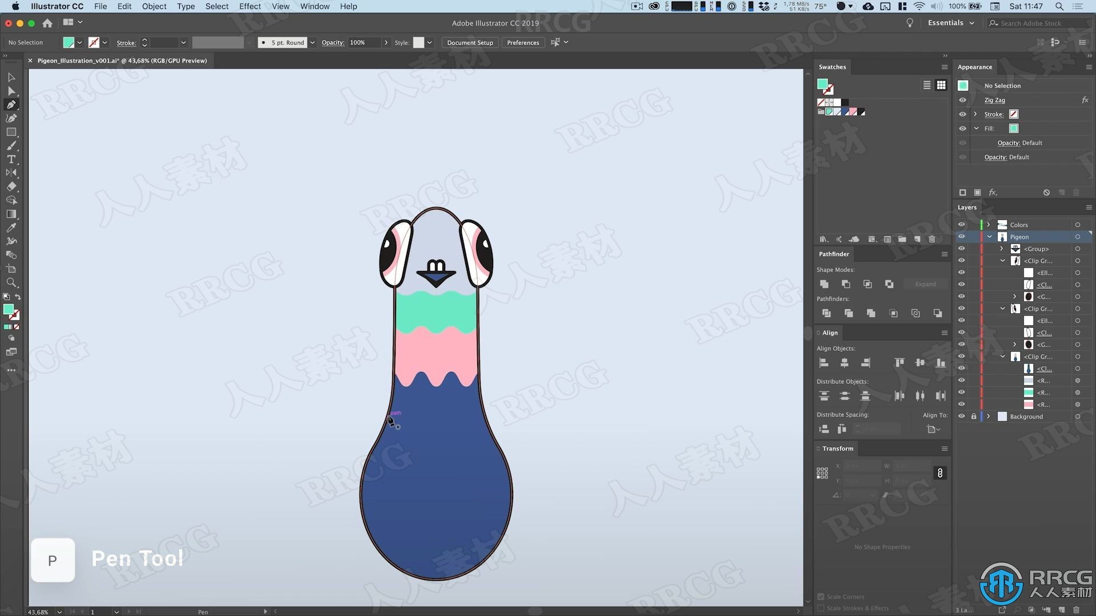
Task: Unlock the Background layer
Action: point(974,416)
